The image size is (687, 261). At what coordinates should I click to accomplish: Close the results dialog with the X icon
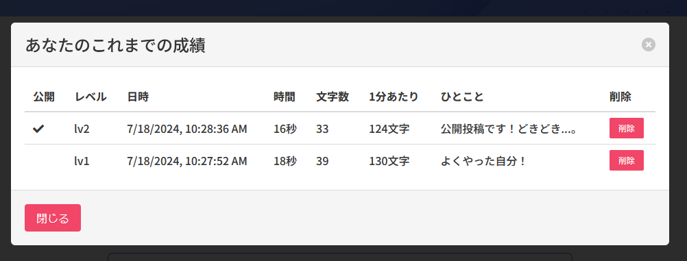(649, 45)
